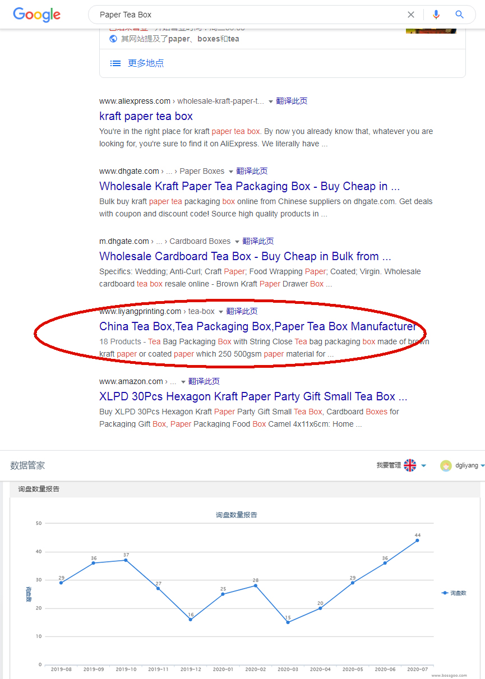The width and height of the screenshot is (485, 679).
Task: Click the UK flag language icon
Action: (410, 465)
